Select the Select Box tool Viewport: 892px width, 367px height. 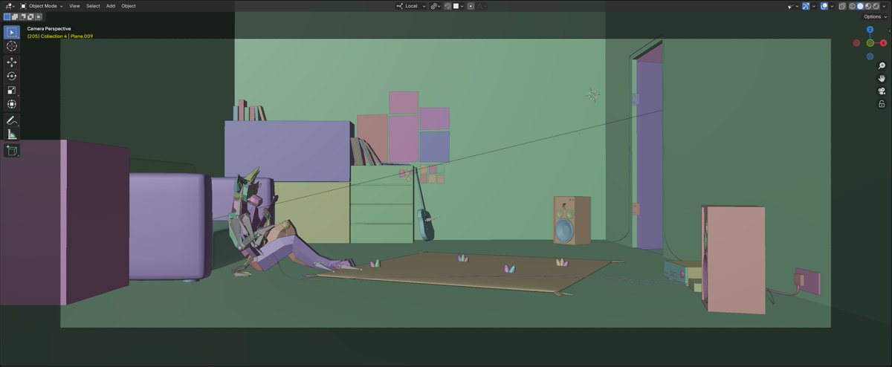tap(11, 32)
